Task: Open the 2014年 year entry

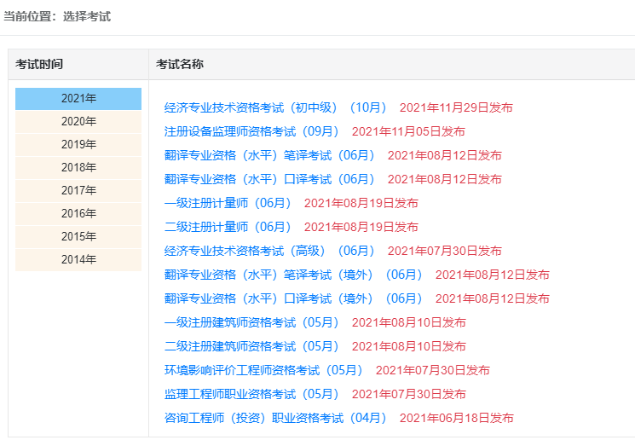Action: 78,259
